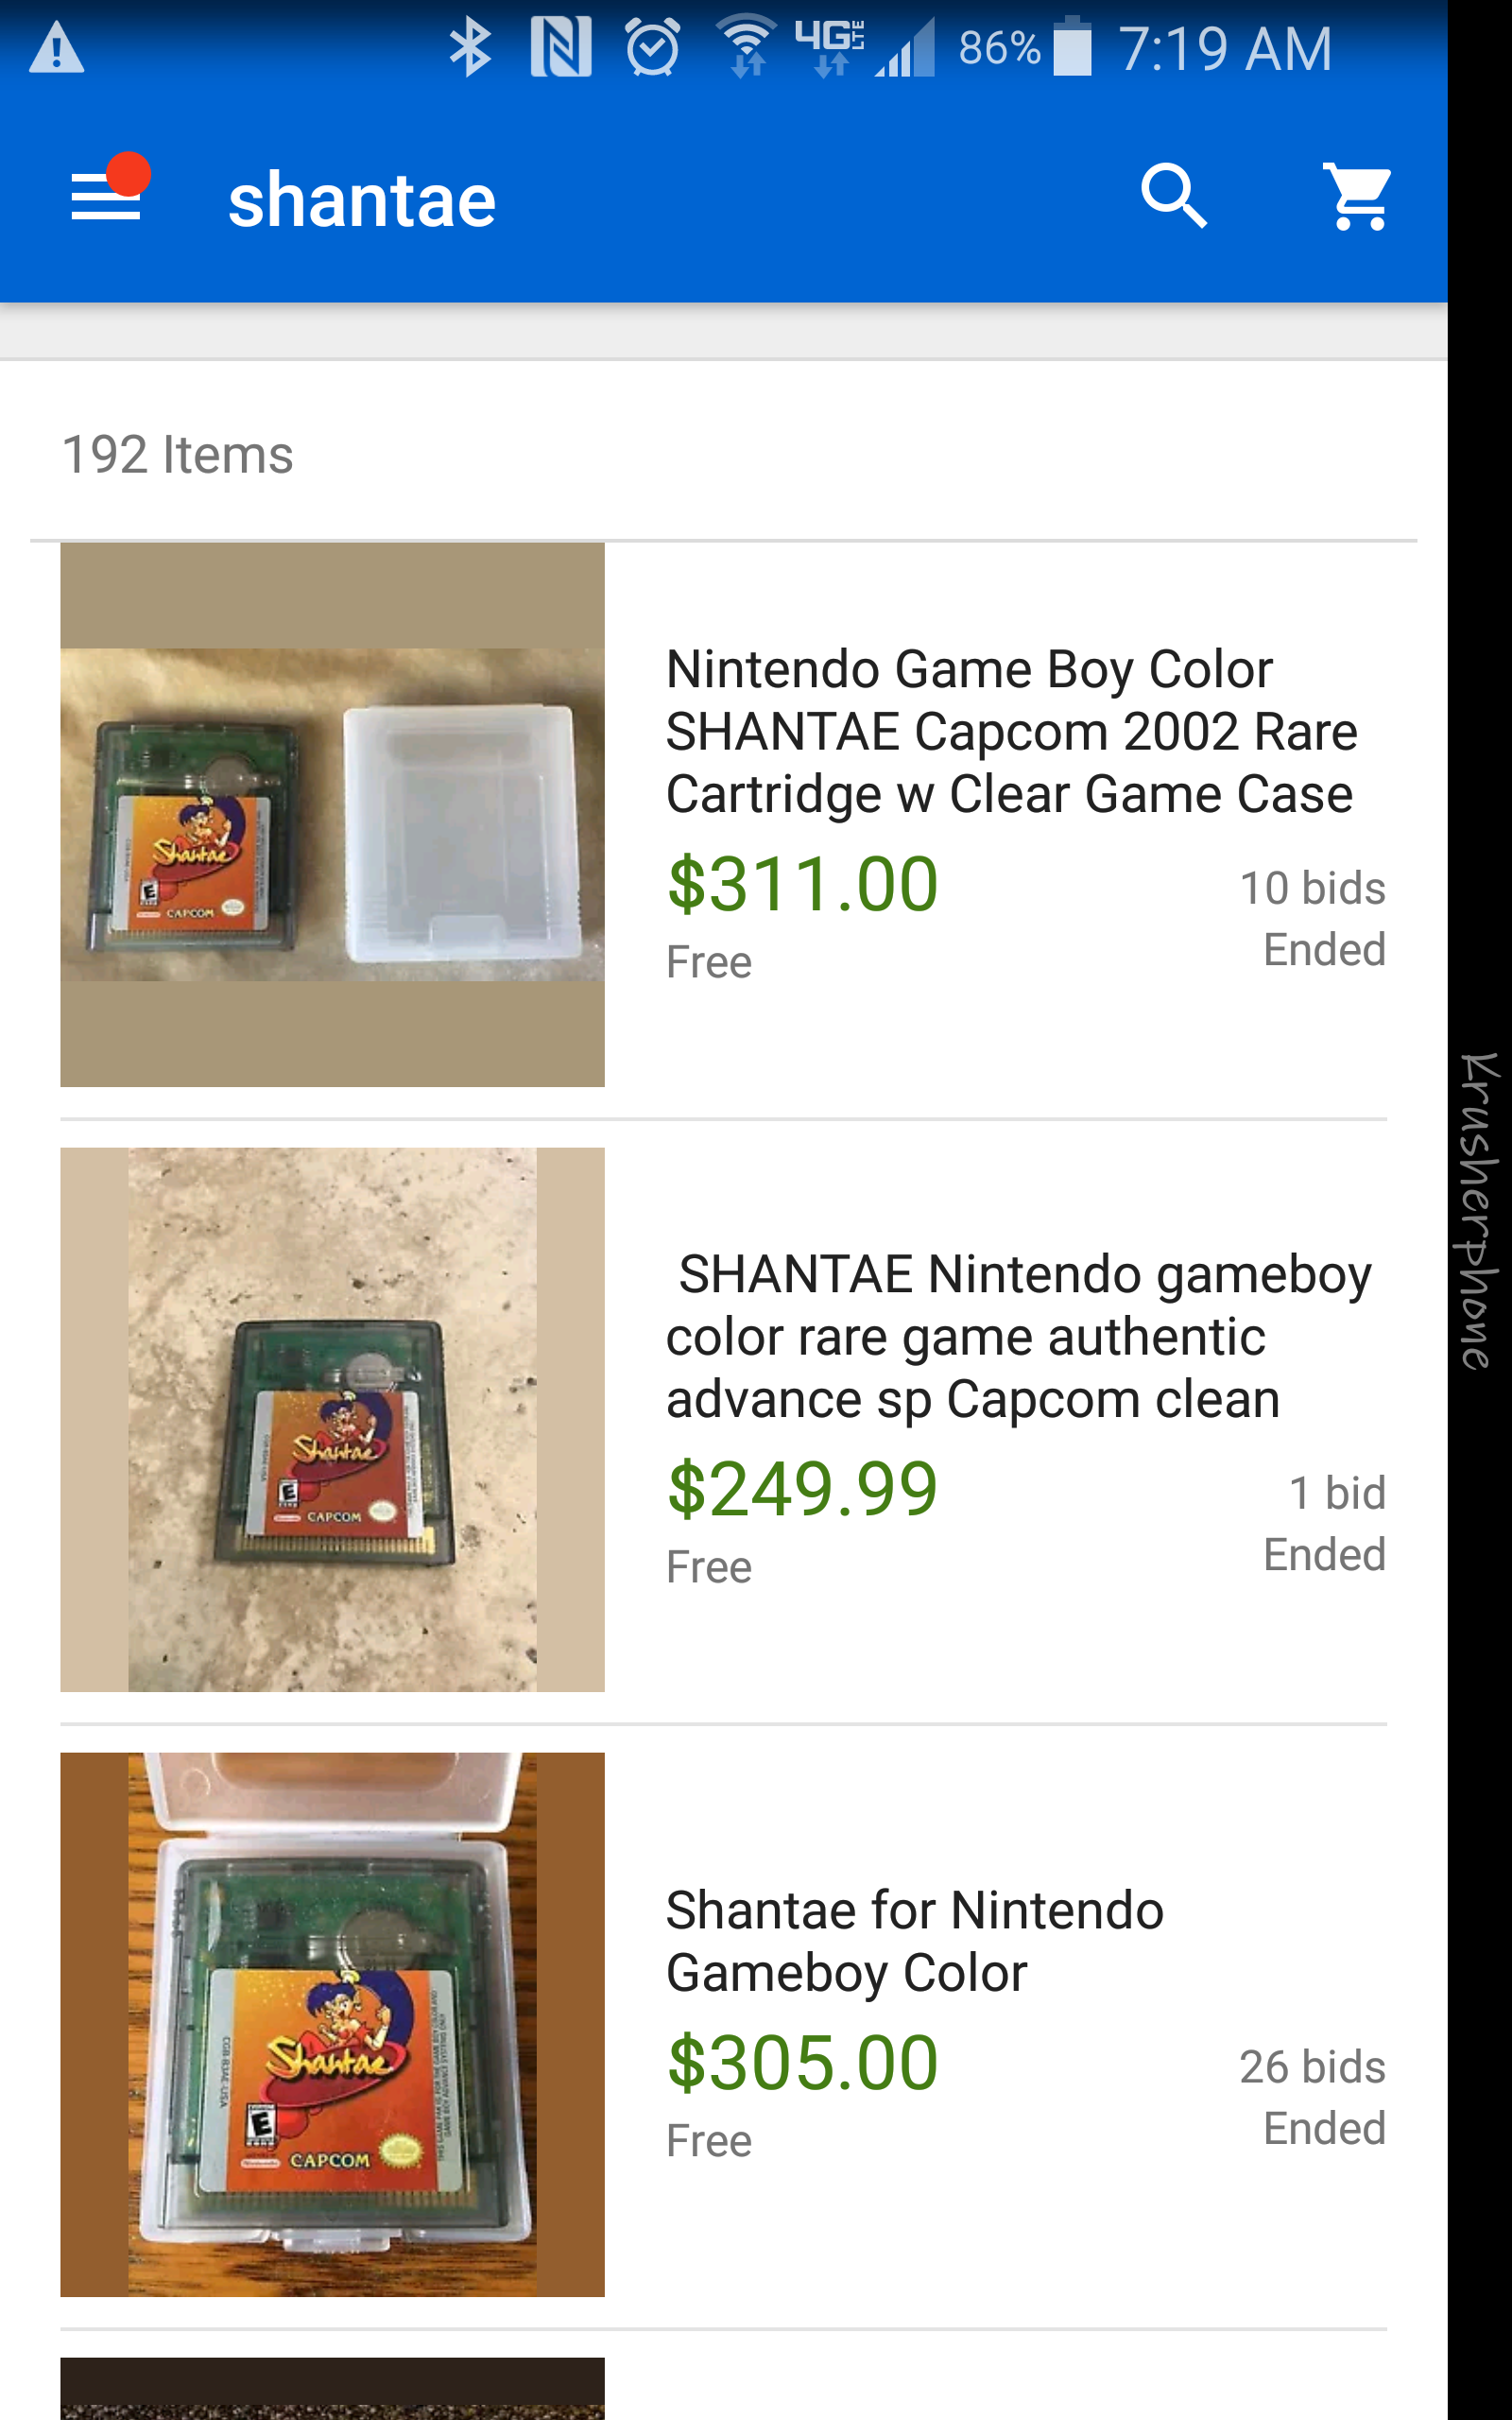Tap the search magnifier icon
The width and height of the screenshot is (1512, 2420).
click(1174, 196)
